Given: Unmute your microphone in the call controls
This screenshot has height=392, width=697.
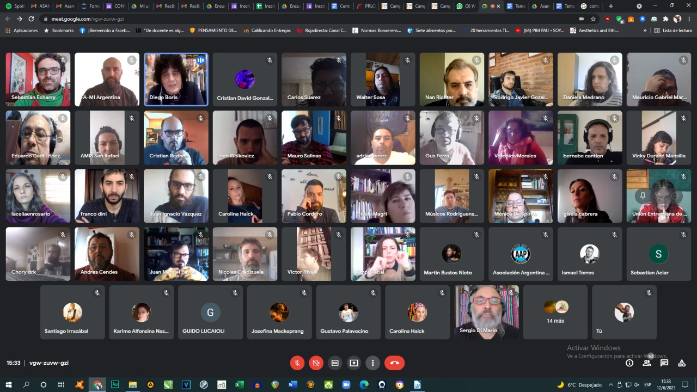Looking at the screenshot, I should coord(297,363).
